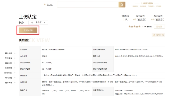Click the 承诺件 value in 办件类型 row
The image size is (169, 96).
click(45, 56)
